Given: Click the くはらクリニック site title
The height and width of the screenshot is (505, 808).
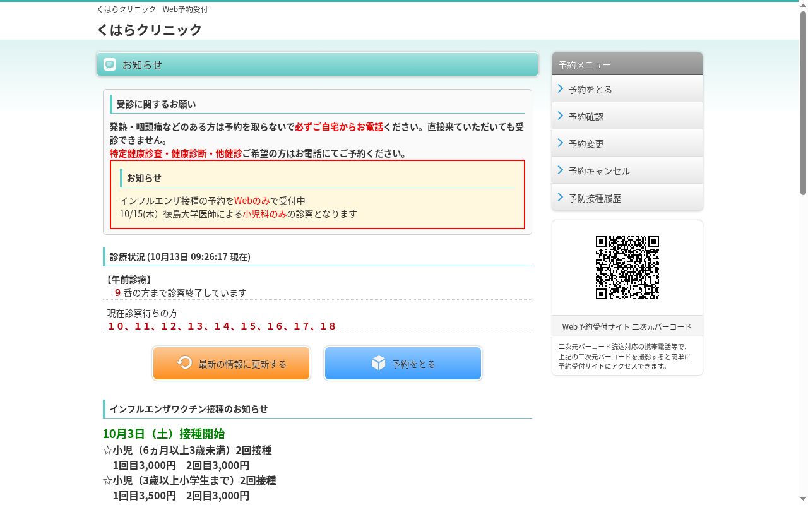Looking at the screenshot, I should 150,30.
